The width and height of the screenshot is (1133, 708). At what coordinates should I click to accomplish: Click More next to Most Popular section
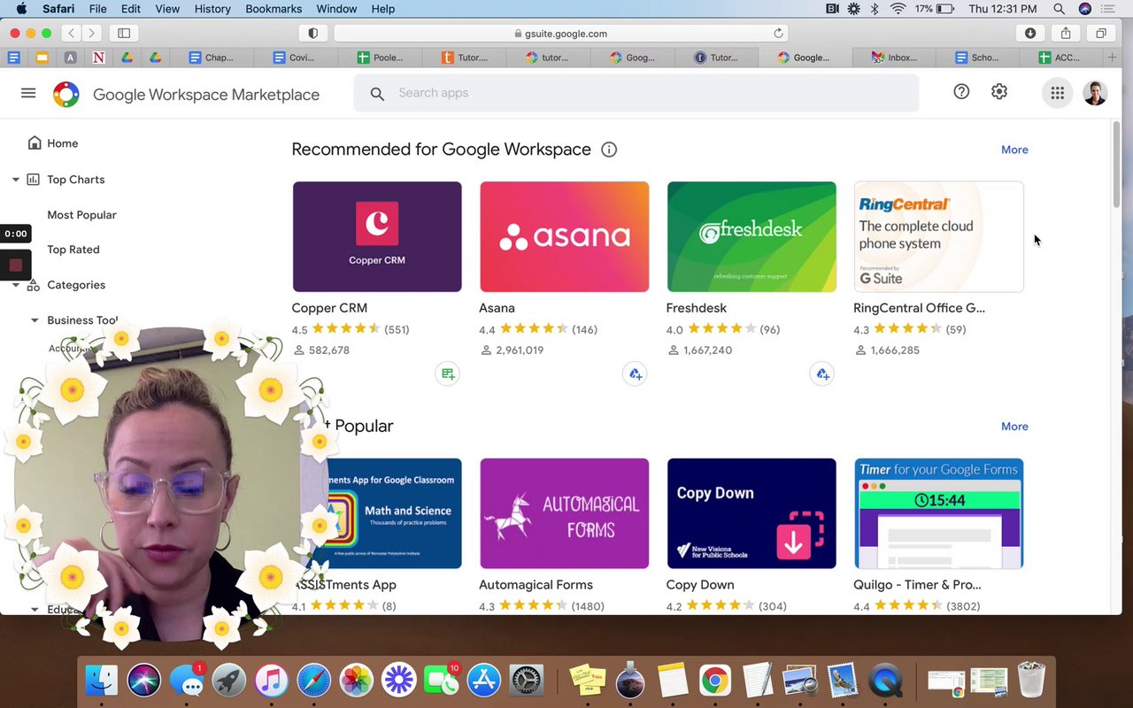1014,427
